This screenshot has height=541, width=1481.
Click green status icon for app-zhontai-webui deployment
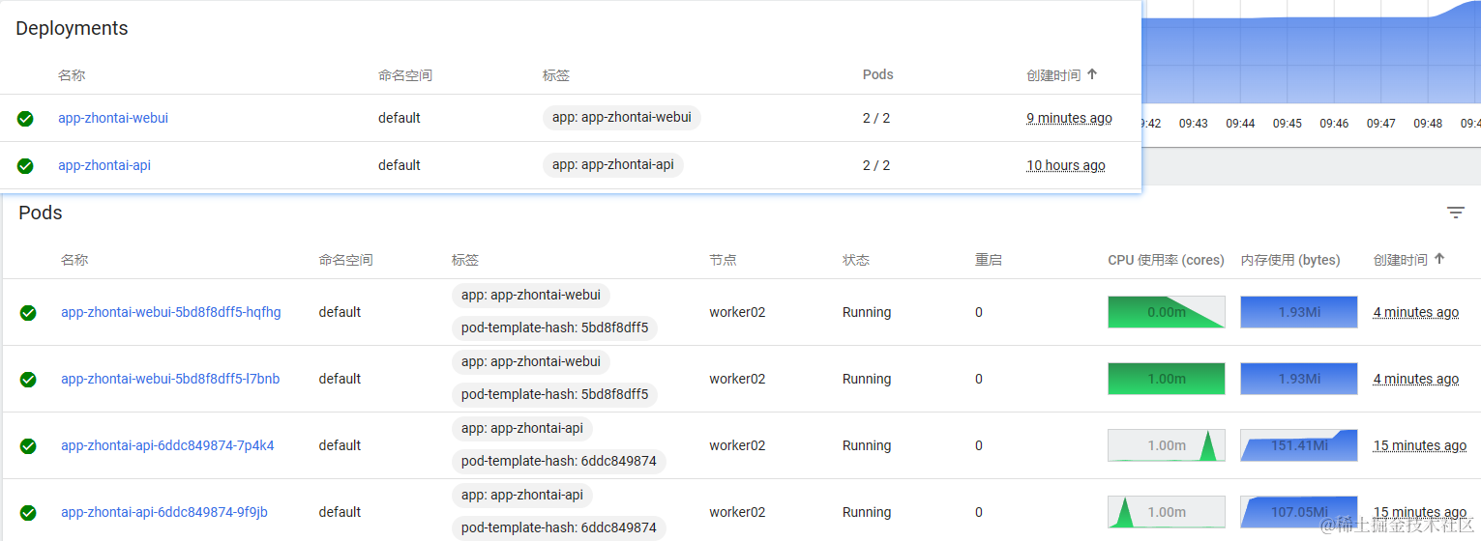pyautogui.click(x=25, y=119)
